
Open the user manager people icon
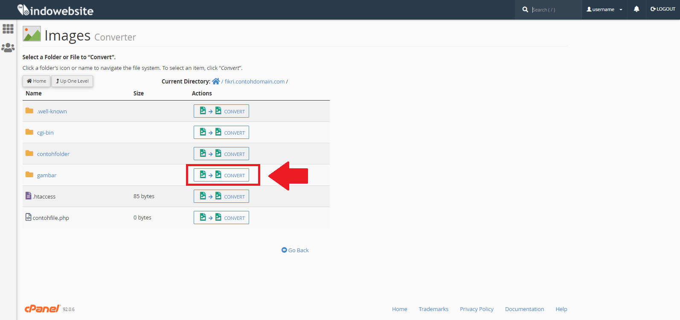(x=8, y=48)
